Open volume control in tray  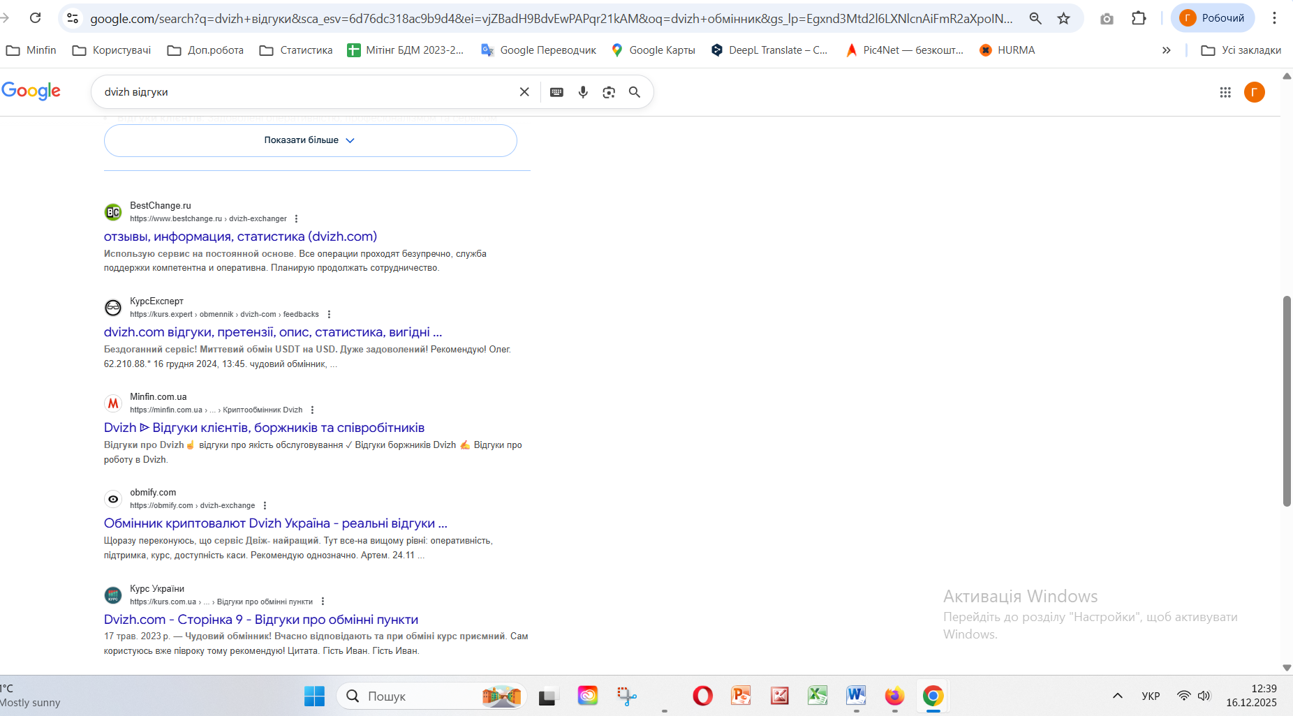(1204, 696)
